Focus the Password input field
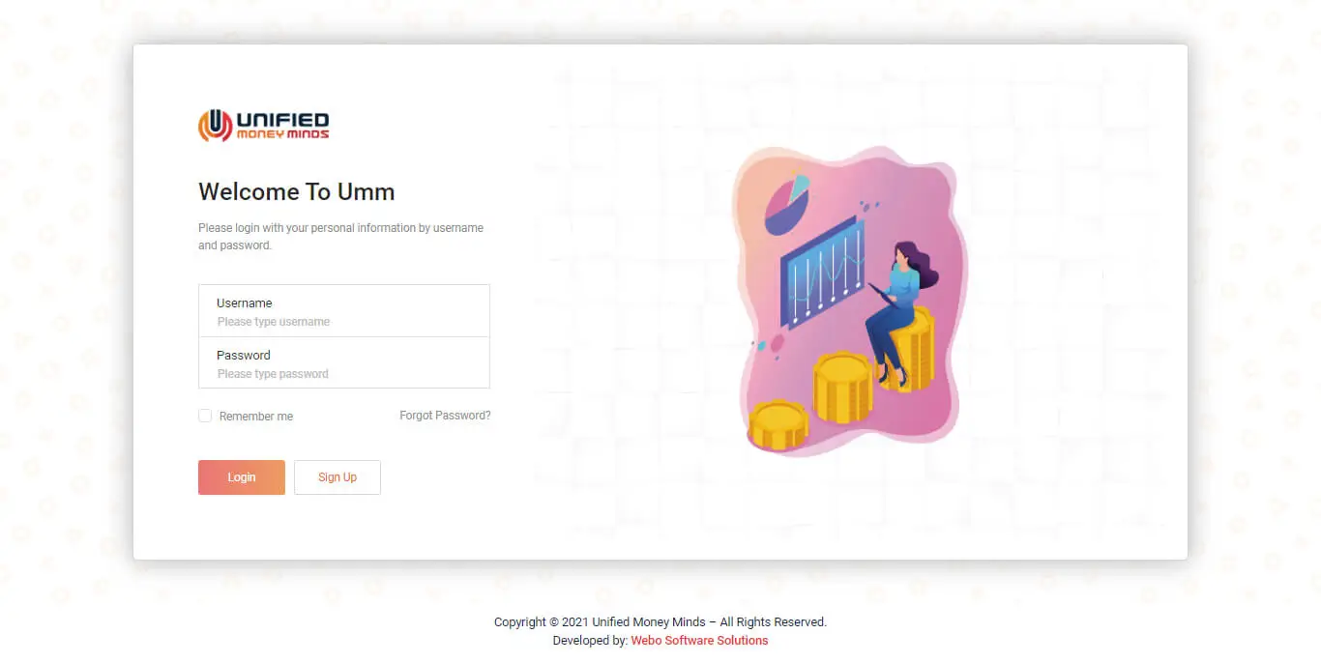This screenshot has height=663, width=1321. click(344, 374)
